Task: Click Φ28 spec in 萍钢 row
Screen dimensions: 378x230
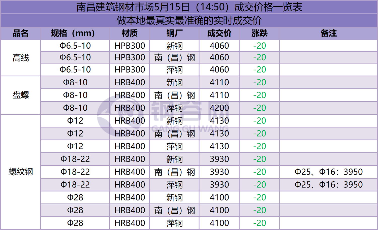Action: click(x=75, y=223)
